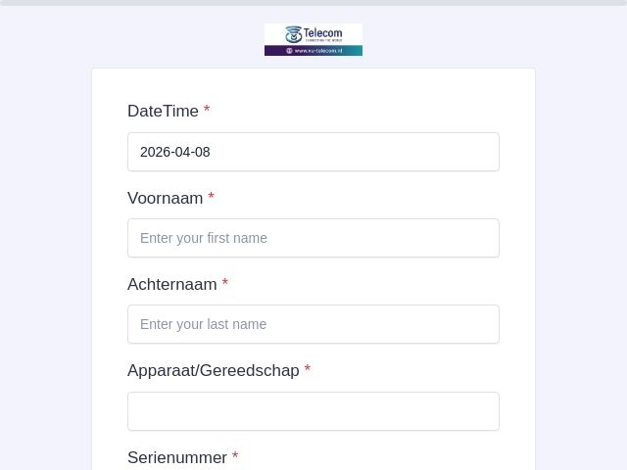This screenshot has height=470, width=627.
Task: Click the DateTime field showing 2026-04-08
Action: point(313,152)
